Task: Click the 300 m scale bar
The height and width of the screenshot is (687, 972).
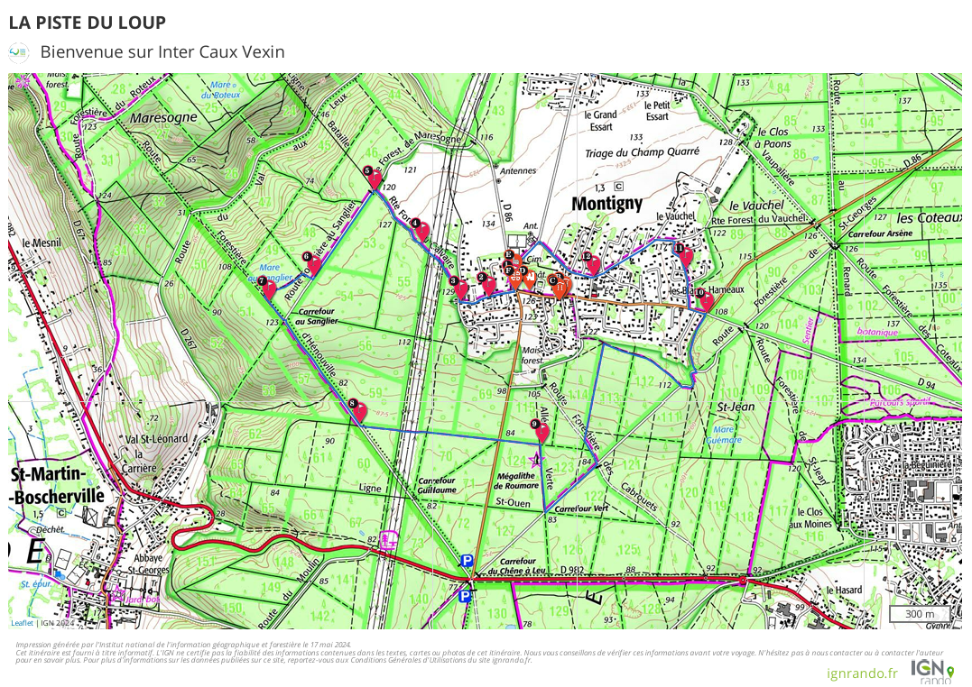Action: tap(920, 614)
